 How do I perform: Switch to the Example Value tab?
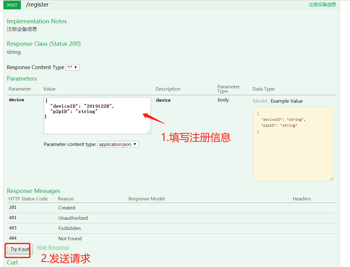[287, 101]
